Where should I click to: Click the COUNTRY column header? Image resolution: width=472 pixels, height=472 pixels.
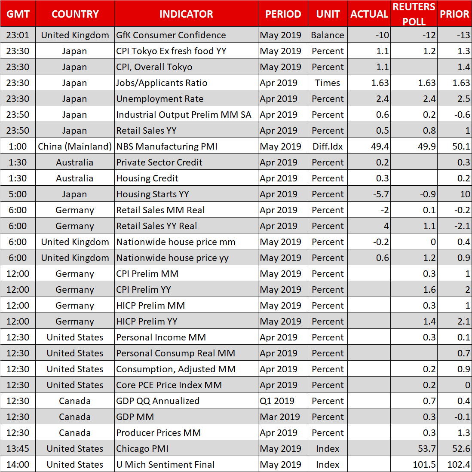[75, 14]
